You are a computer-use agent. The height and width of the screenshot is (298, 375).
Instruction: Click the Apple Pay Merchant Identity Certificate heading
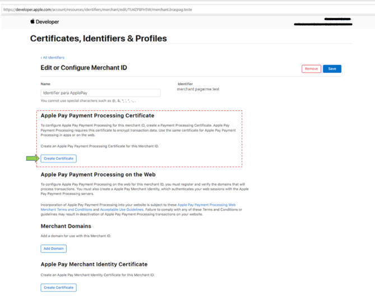tap(94, 264)
